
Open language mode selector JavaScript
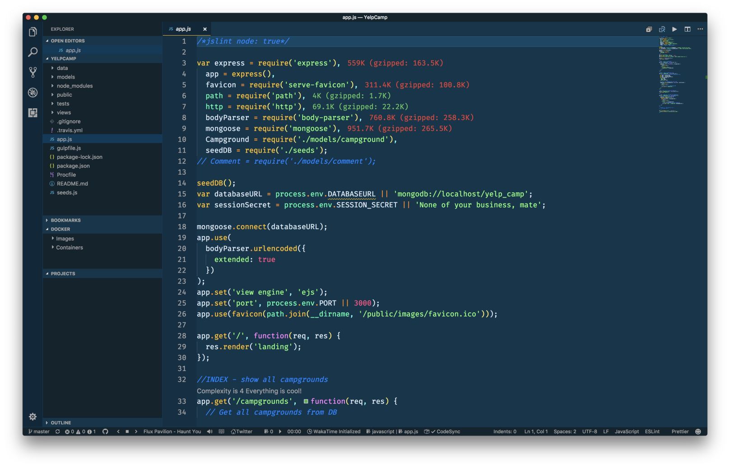627,431
